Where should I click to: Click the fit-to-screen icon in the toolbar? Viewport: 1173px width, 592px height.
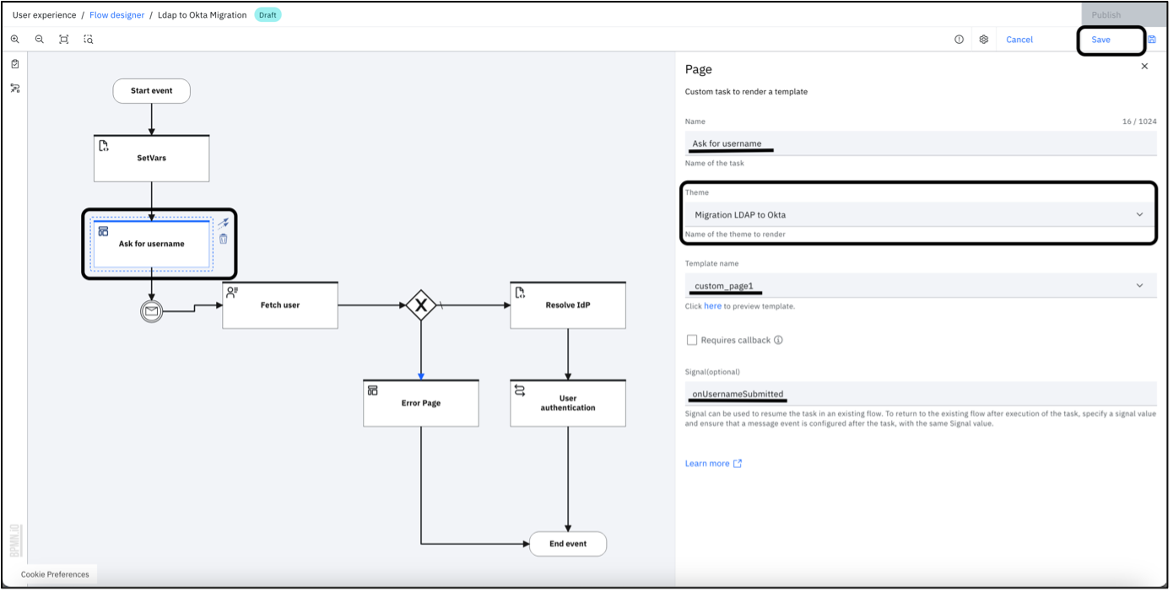tap(63, 39)
